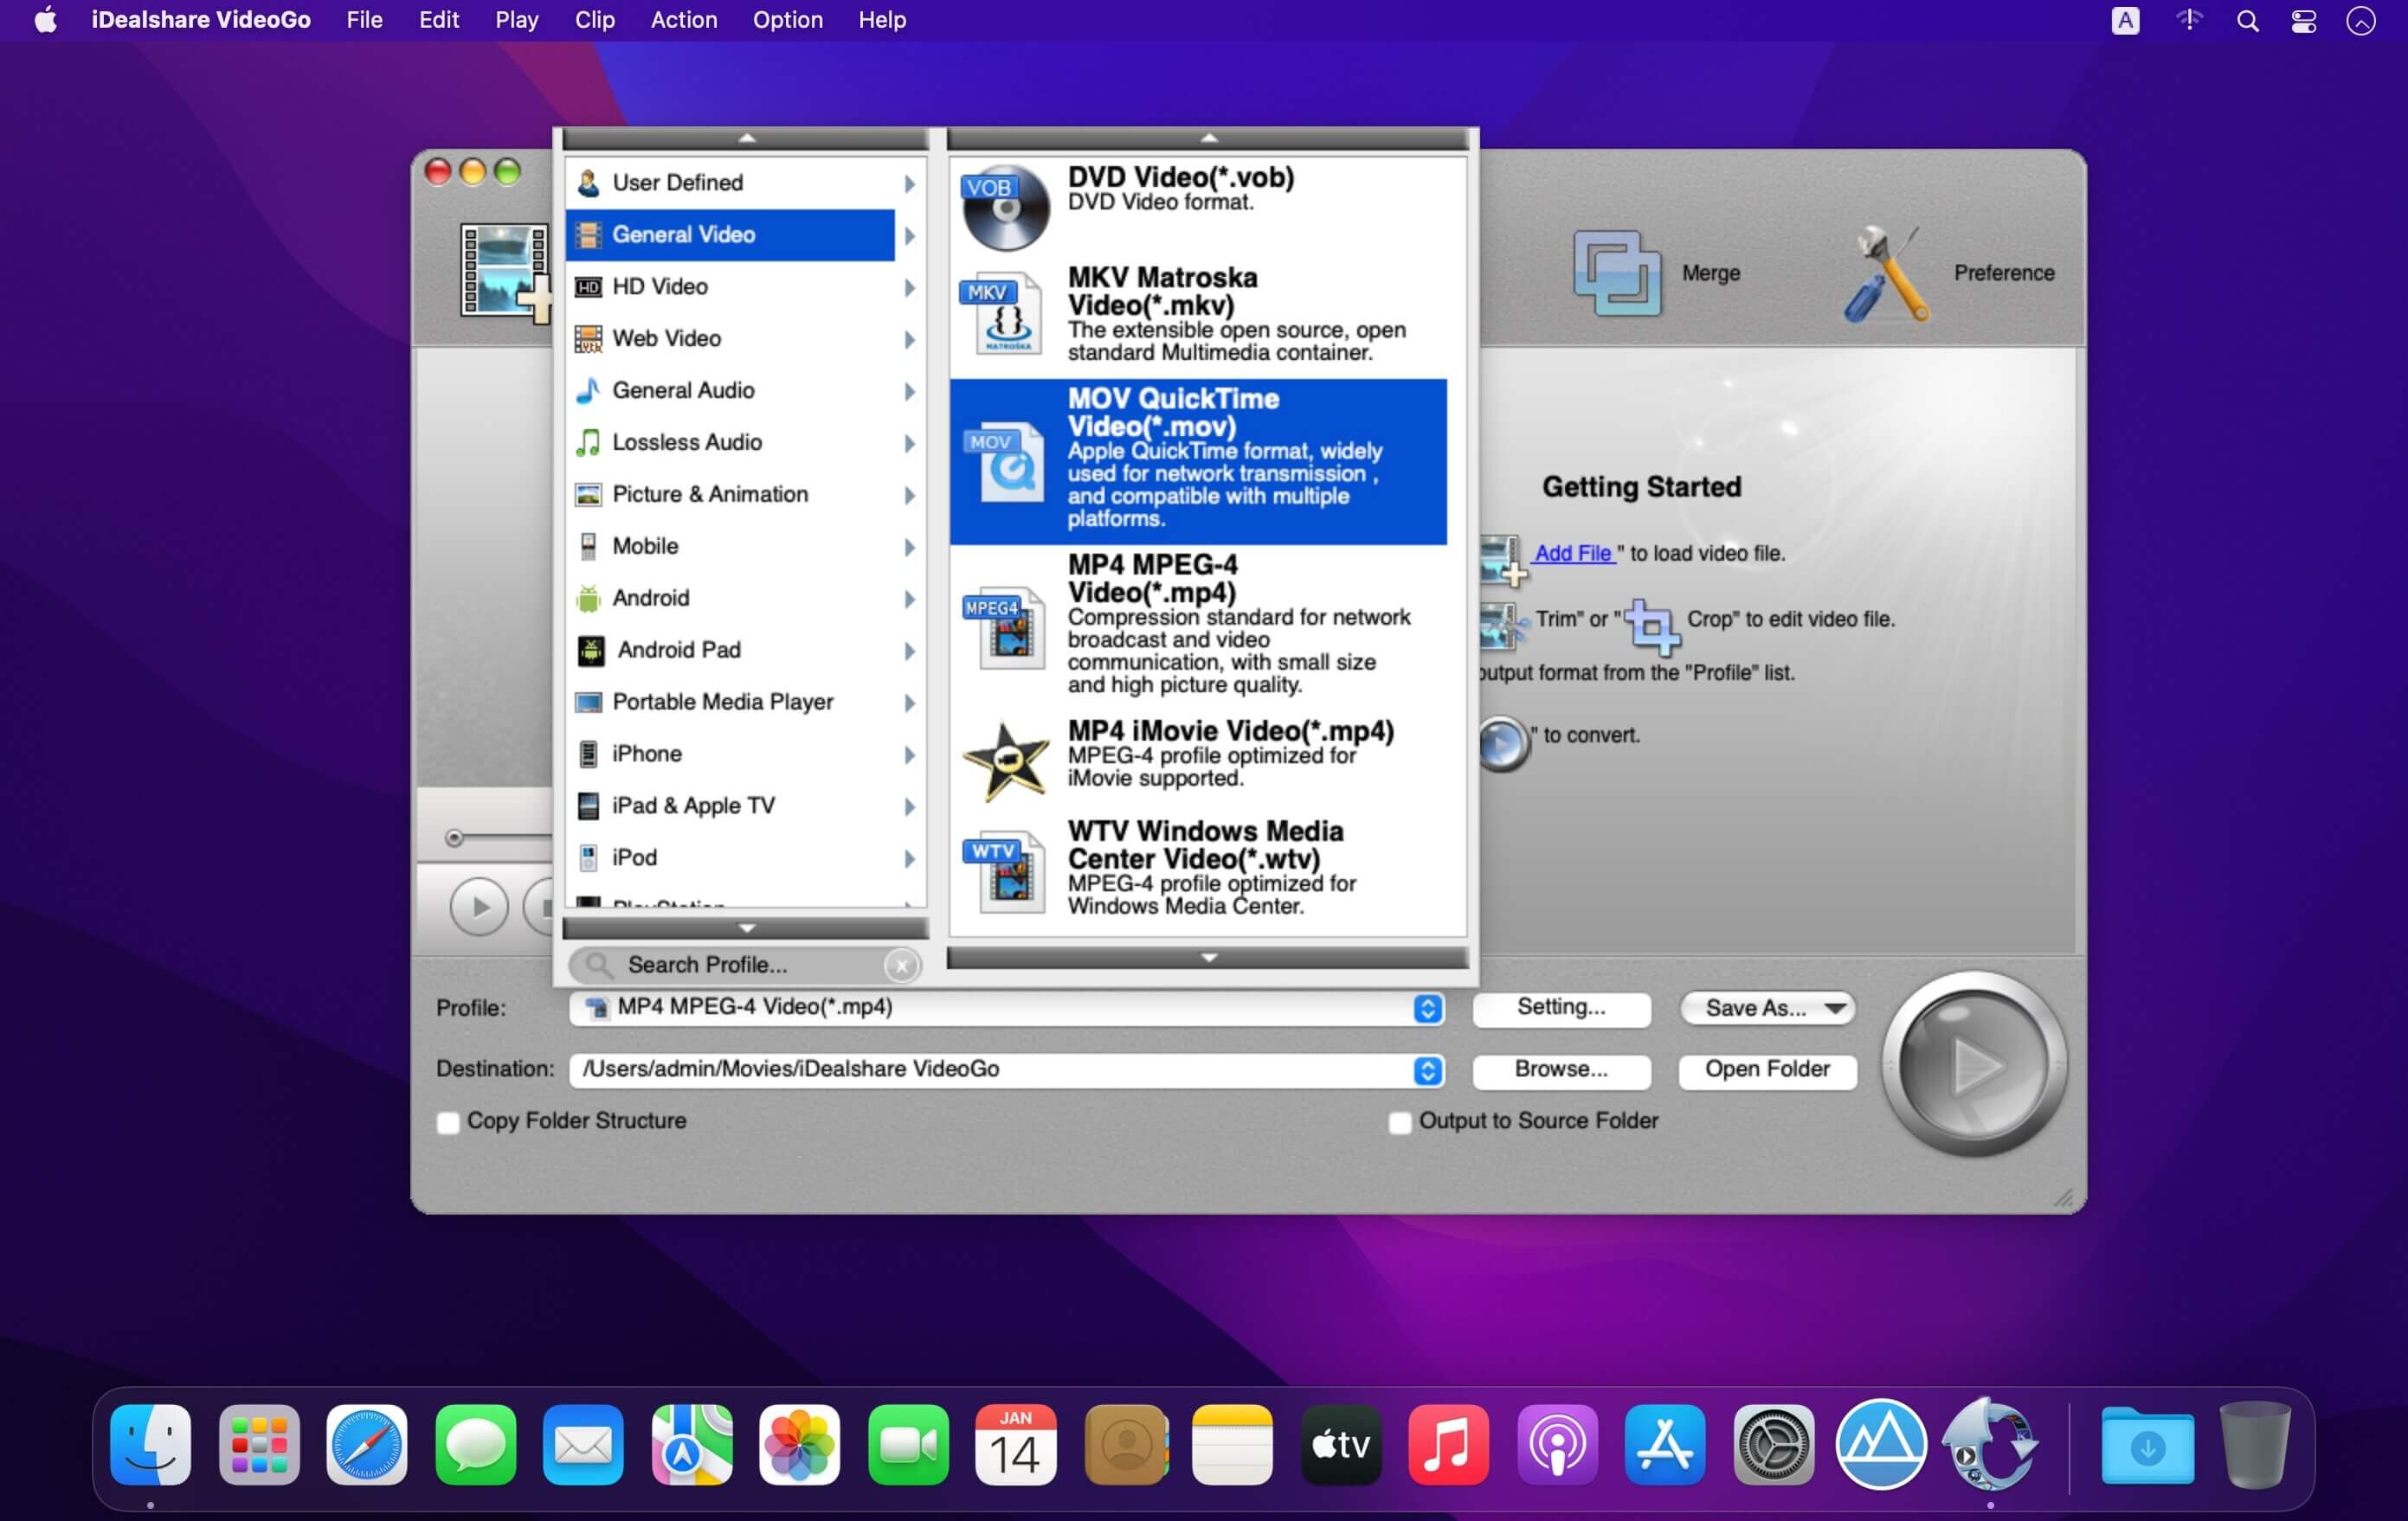The width and height of the screenshot is (2408, 1521).
Task: Click the Merge icon in toolbar
Action: (1614, 270)
